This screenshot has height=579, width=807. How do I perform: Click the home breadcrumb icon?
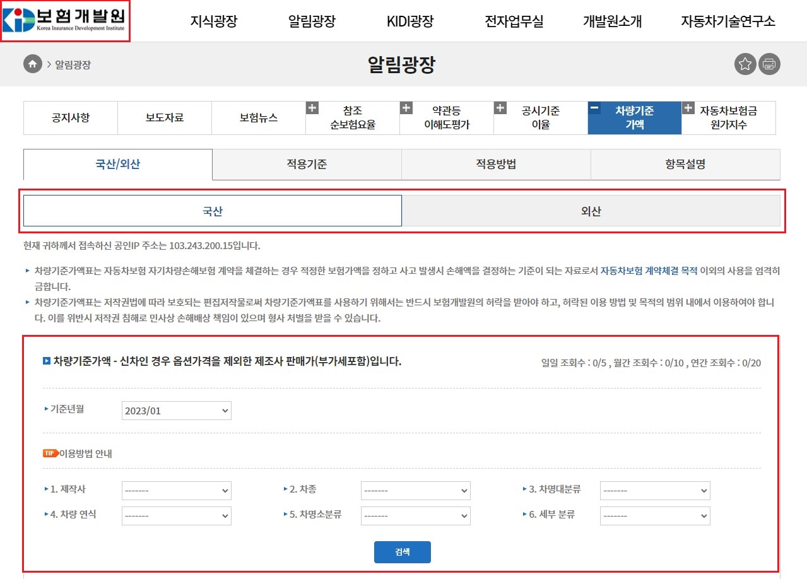click(x=32, y=64)
